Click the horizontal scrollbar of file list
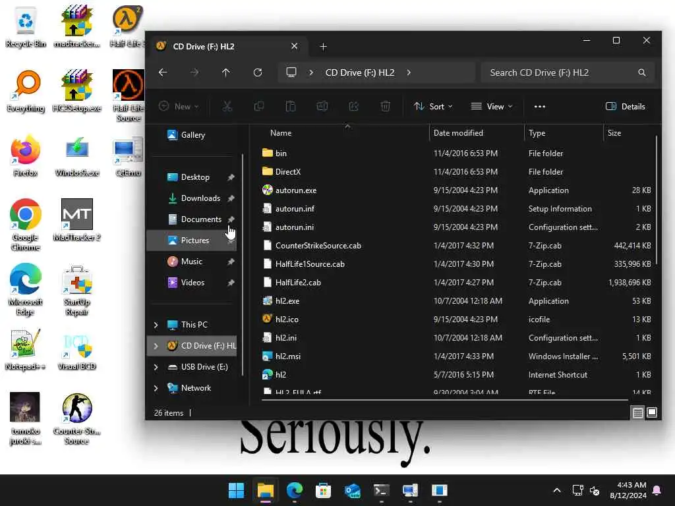The width and height of the screenshot is (675, 506). point(445,400)
